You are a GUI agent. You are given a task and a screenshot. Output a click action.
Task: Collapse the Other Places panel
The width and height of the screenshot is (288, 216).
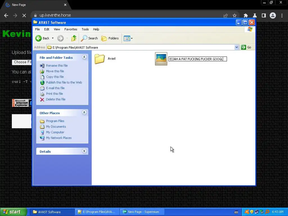pyautogui.click(x=84, y=112)
